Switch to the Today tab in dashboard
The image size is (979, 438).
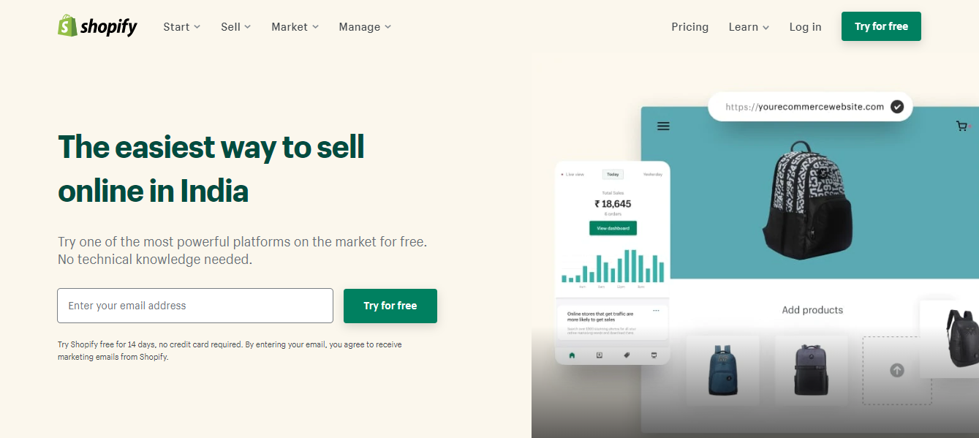coord(613,175)
